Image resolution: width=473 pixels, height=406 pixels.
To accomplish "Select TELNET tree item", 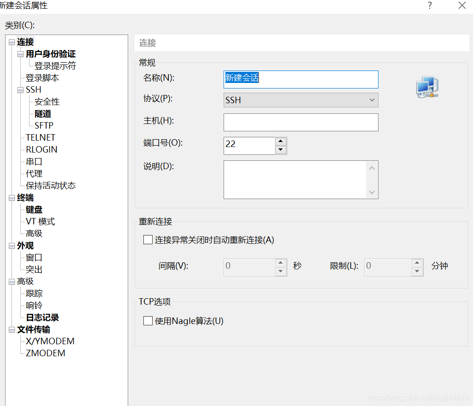I will point(41,137).
